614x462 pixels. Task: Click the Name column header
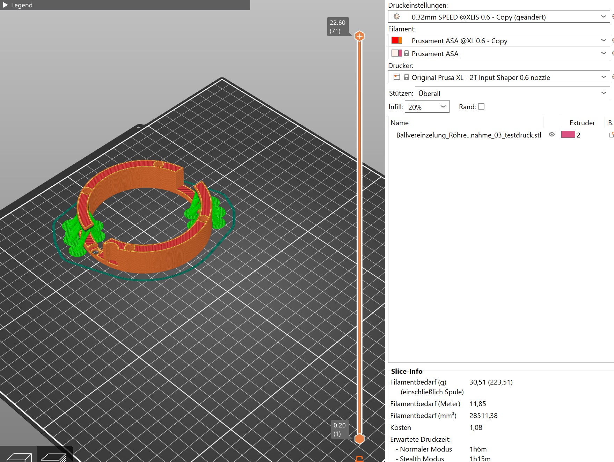(400, 123)
